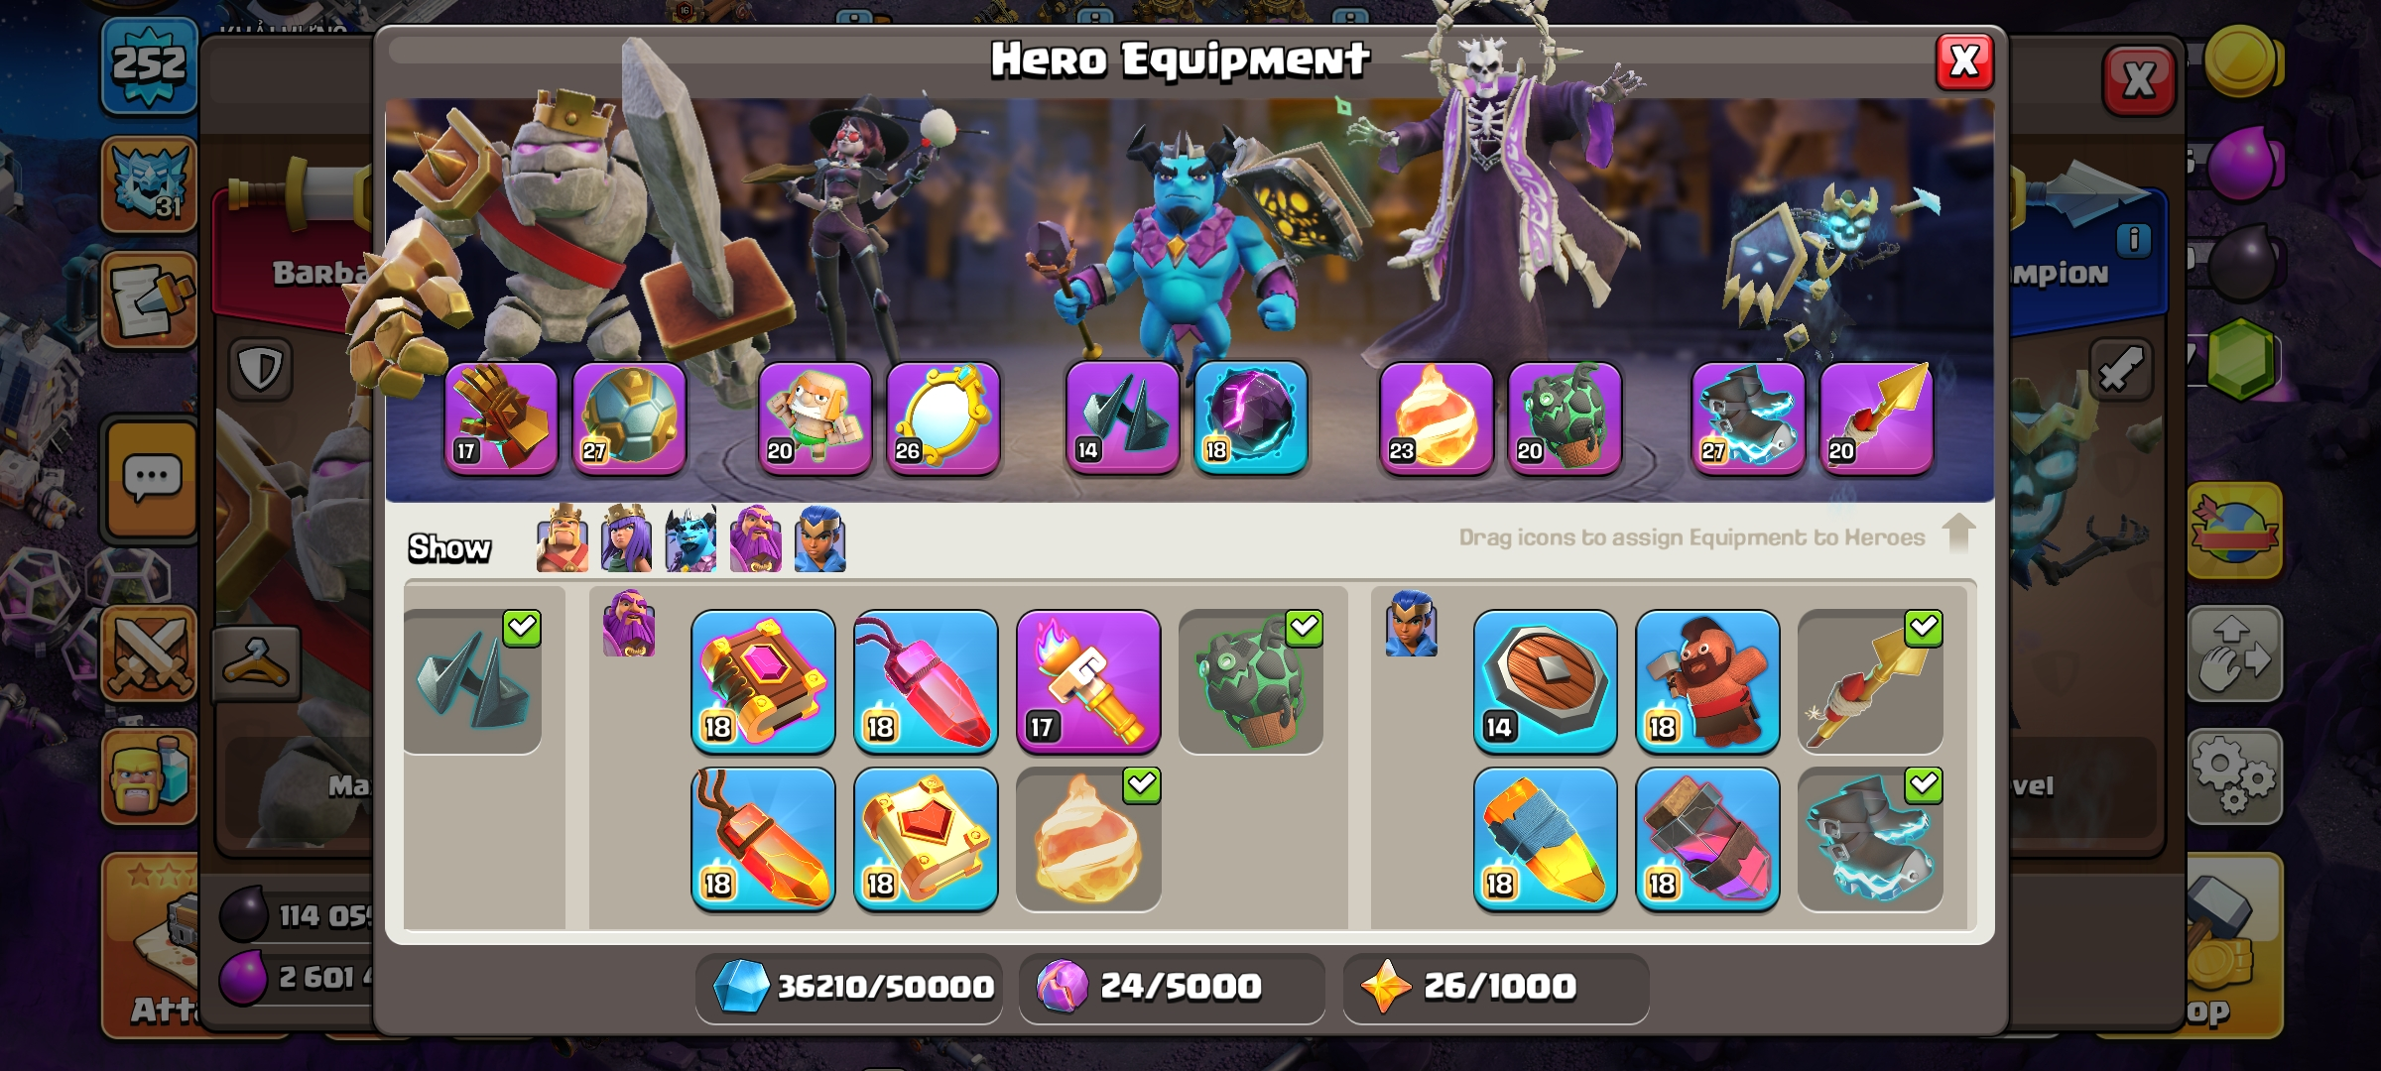Image resolution: width=2381 pixels, height=1071 pixels.
Task: Tap the golden gauntlet equipment level 17
Action: [x=501, y=417]
